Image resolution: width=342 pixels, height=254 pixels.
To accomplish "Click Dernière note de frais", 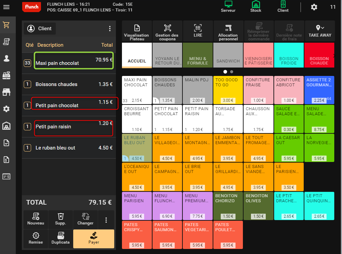I will coord(289,31).
